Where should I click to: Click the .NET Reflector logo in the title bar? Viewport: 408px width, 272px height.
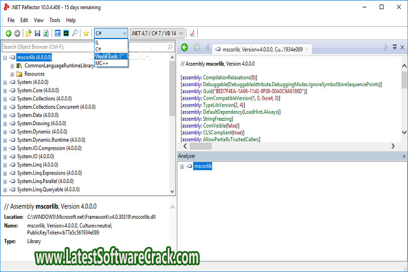pos(6,7)
